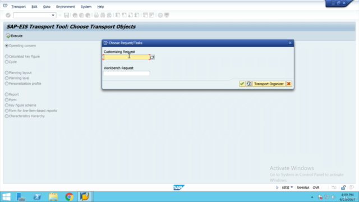
Task: Select Form for line-item-based reports radio button
Action: (x=7, y=111)
